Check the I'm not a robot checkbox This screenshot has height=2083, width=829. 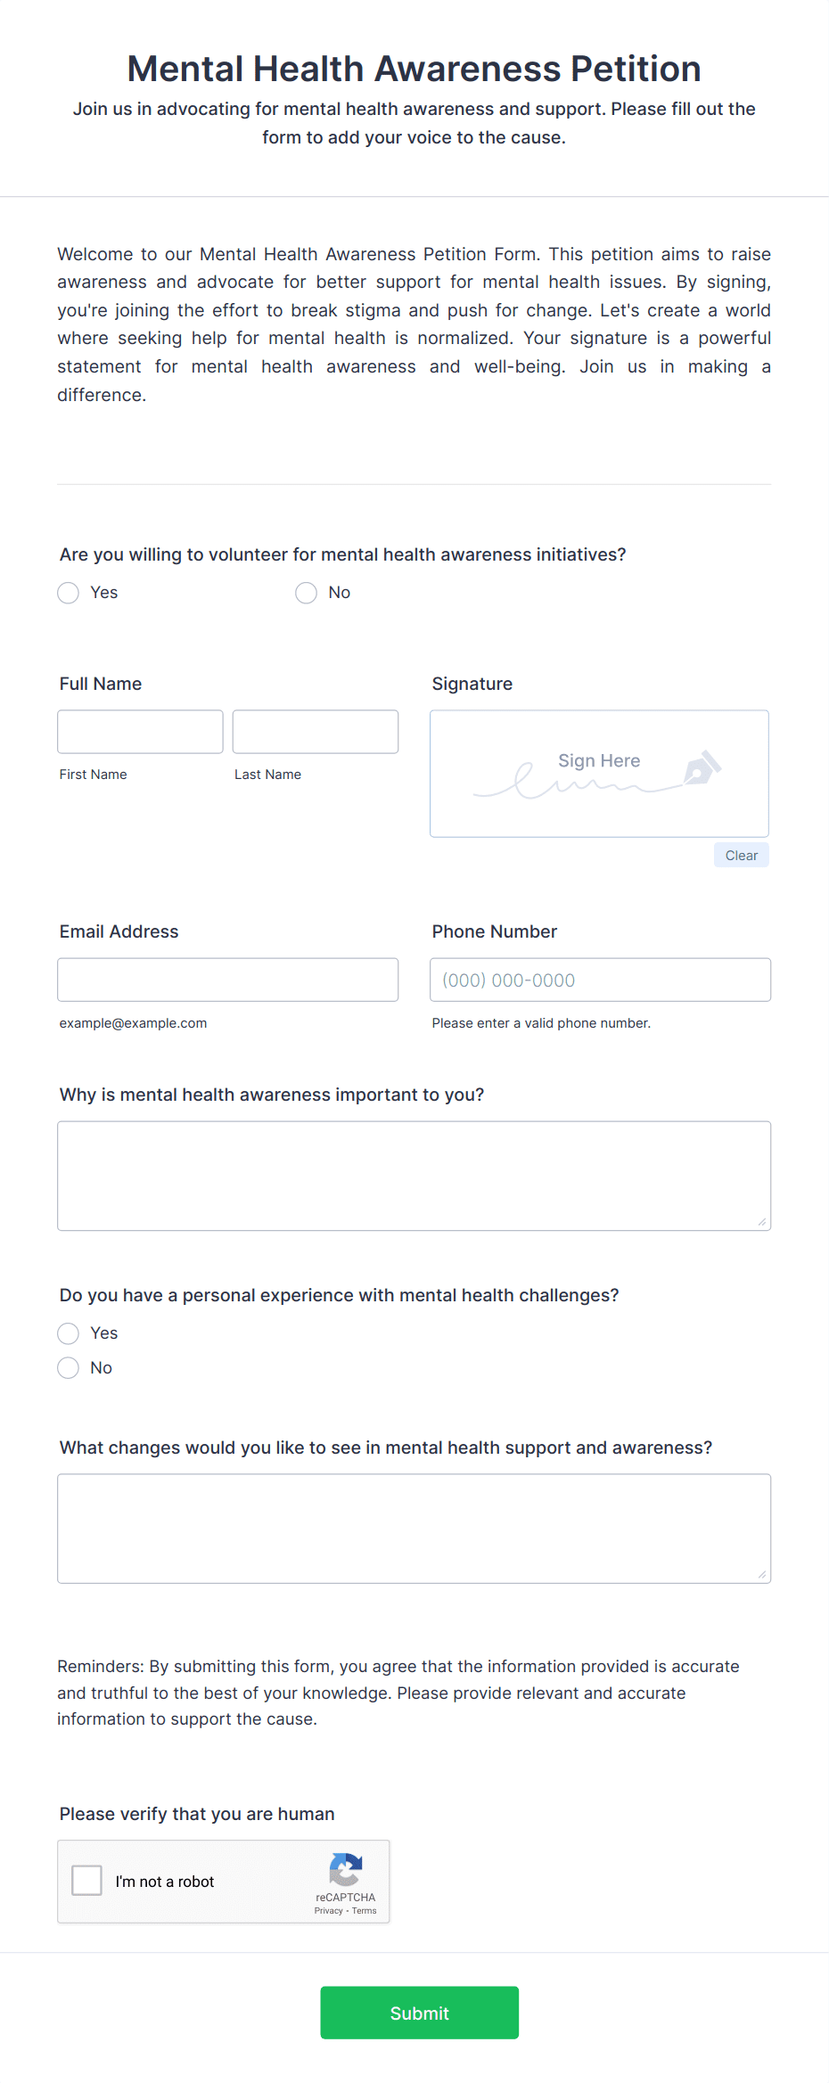pos(86,1881)
